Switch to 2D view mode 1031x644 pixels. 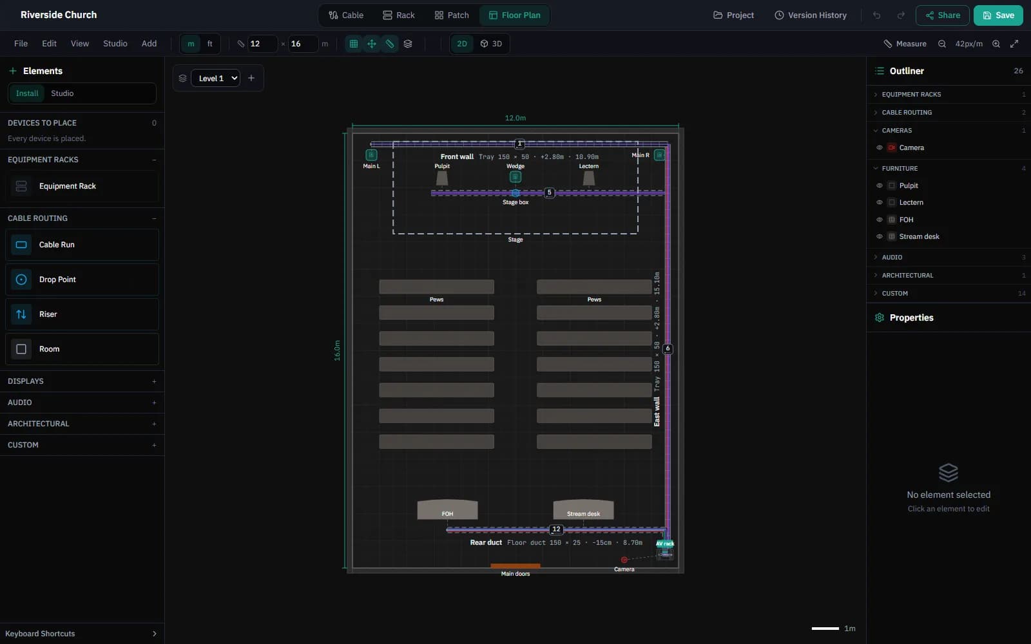(462, 44)
